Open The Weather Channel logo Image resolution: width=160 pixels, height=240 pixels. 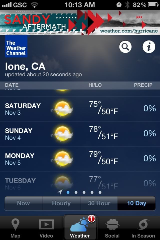tap(16, 46)
